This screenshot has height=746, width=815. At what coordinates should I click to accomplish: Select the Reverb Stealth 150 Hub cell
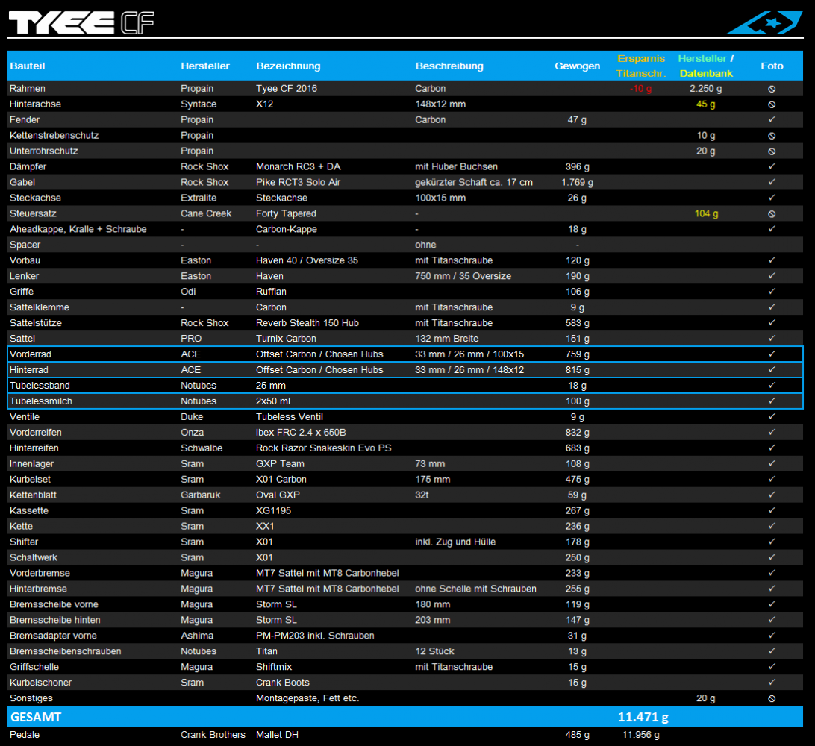click(x=307, y=322)
